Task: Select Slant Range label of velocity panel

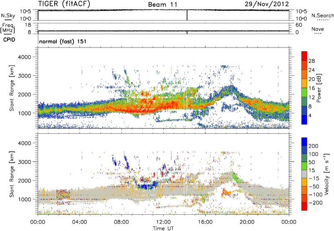Action: [12, 174]
